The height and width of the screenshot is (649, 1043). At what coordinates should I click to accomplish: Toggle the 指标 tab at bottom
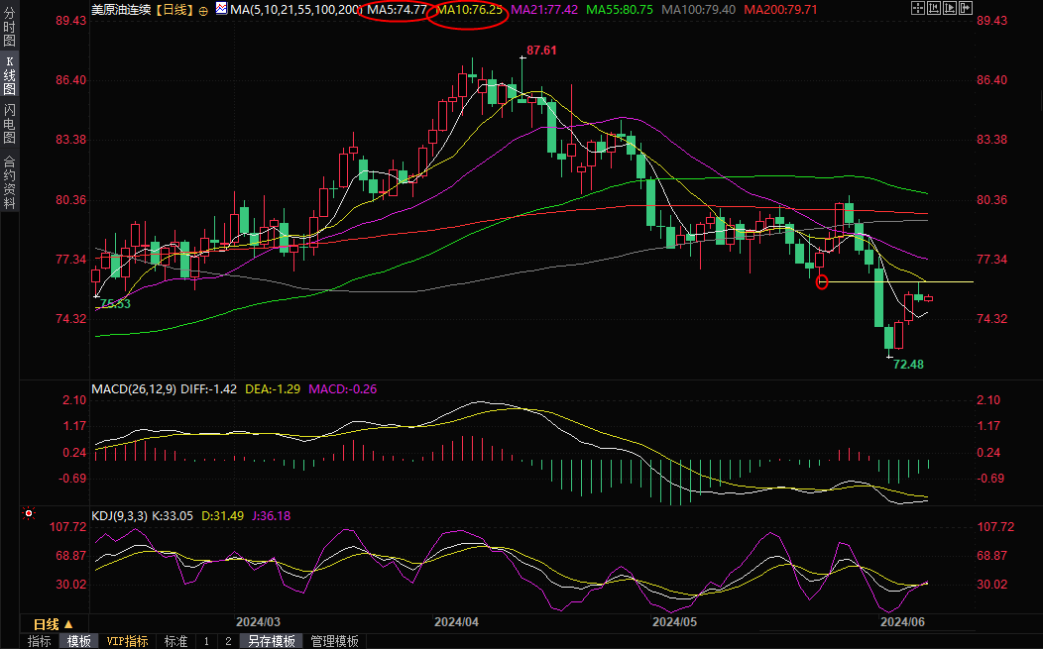[x=39, y=641]
